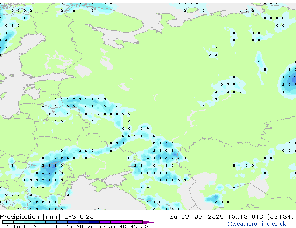296x228 pixels.
Task: Click the 'Sa 09-05-2026' date text
Action: 197,217
